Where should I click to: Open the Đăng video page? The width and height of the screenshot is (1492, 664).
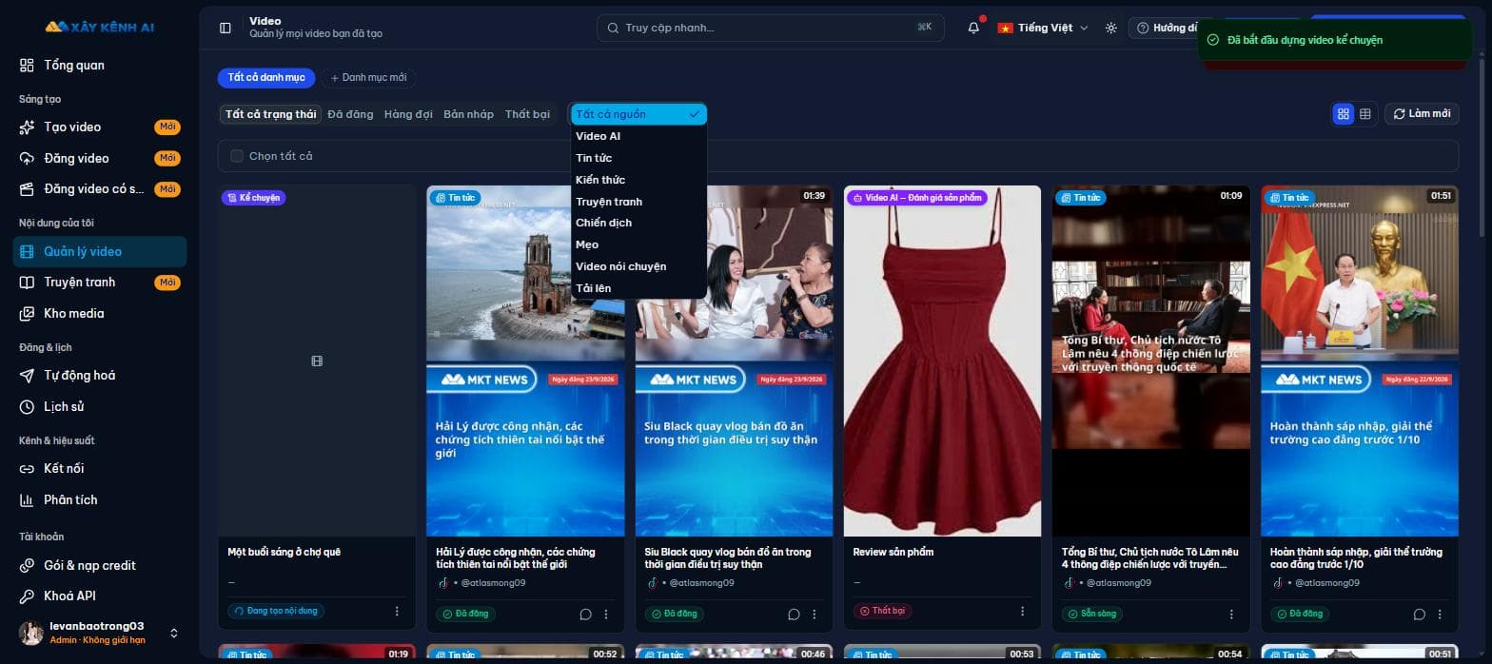pos(100,158)
